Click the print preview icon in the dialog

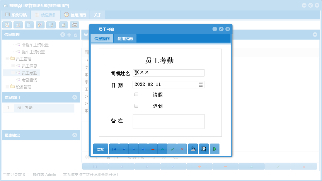204,149
